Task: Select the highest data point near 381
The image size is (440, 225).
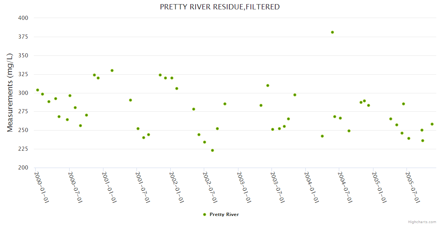Action: point(332,32)
